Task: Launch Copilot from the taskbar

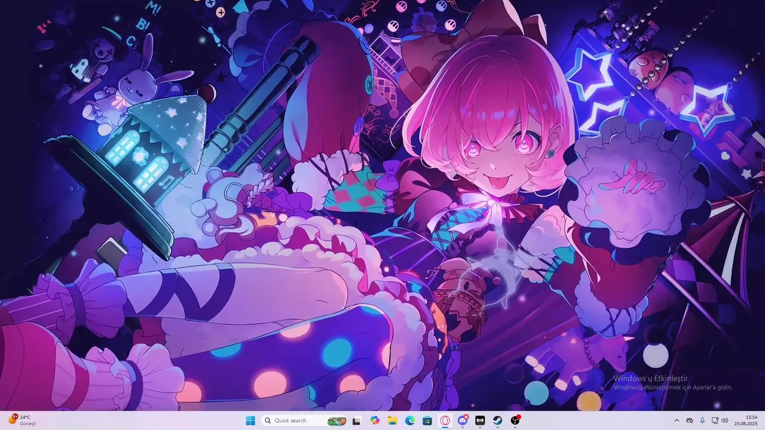Action: tap(375, 420)
